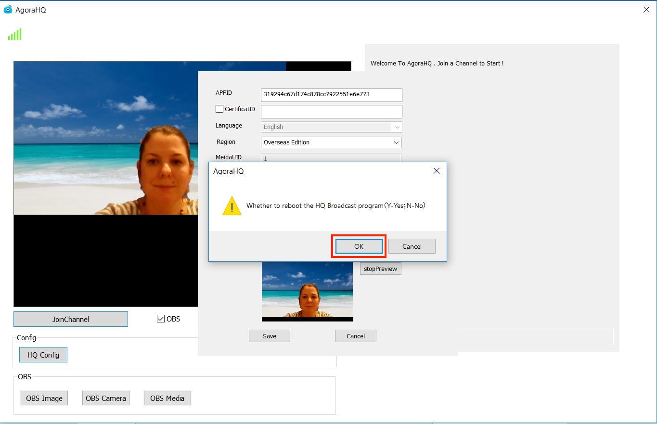Click the 'Welcome To AgoraHQ' message text

(x=437, y=63)
